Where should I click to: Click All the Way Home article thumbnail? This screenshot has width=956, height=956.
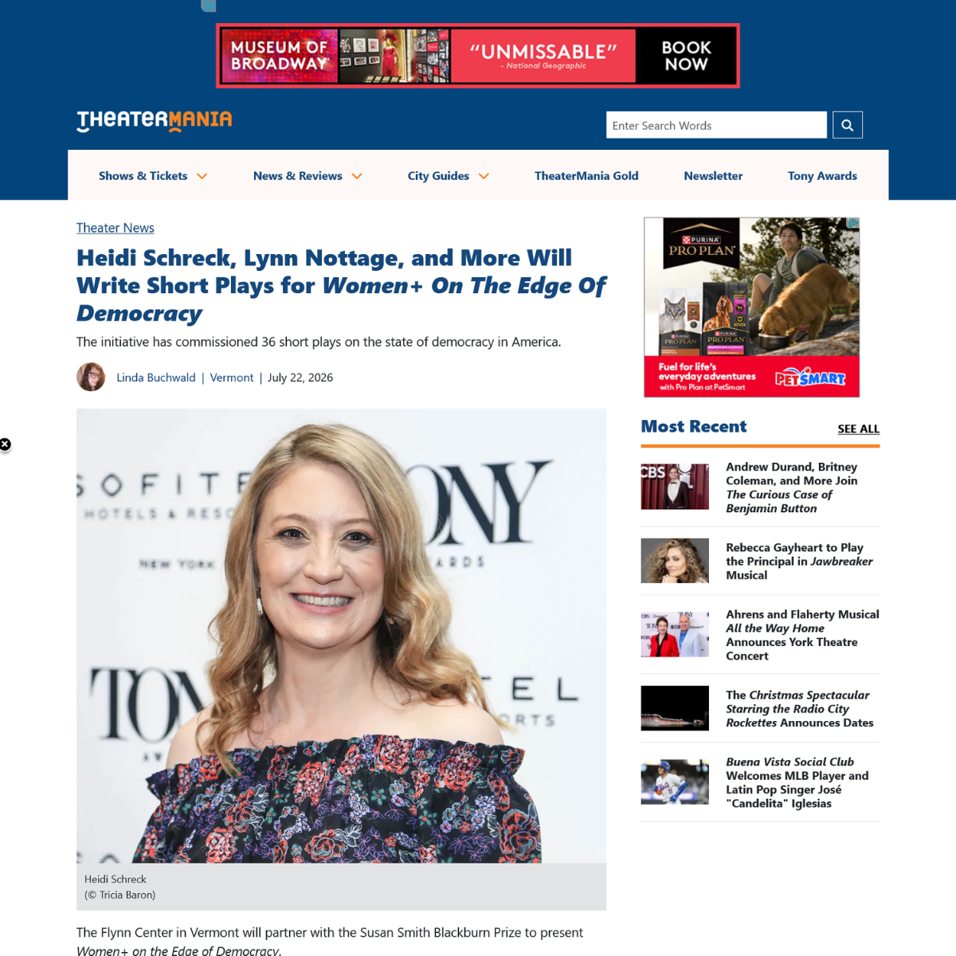click(675, 634)
